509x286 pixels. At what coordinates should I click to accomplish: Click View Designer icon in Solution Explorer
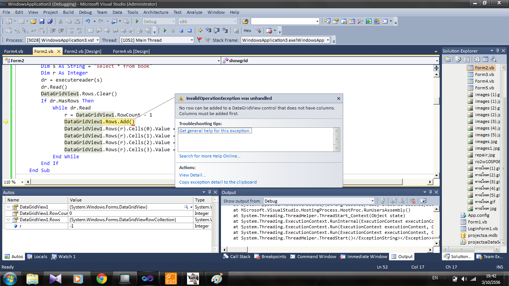pyautogui.click(x=485, y=59)
